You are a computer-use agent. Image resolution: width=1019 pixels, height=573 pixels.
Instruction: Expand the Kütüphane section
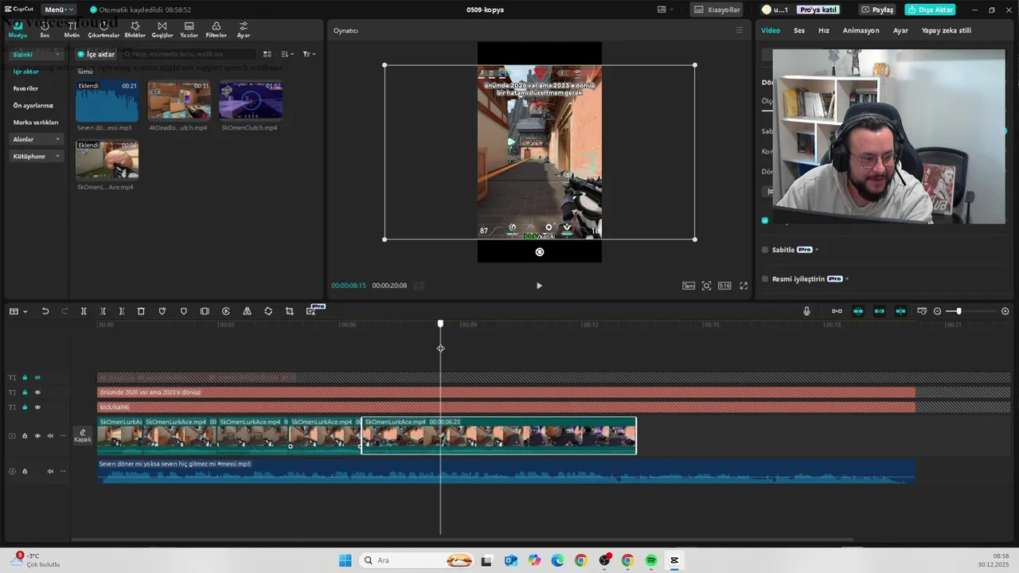click(x=57, y=156)
